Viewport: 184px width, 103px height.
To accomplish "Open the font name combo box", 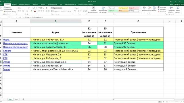I will pyautogui.click(x=23, y=8).
